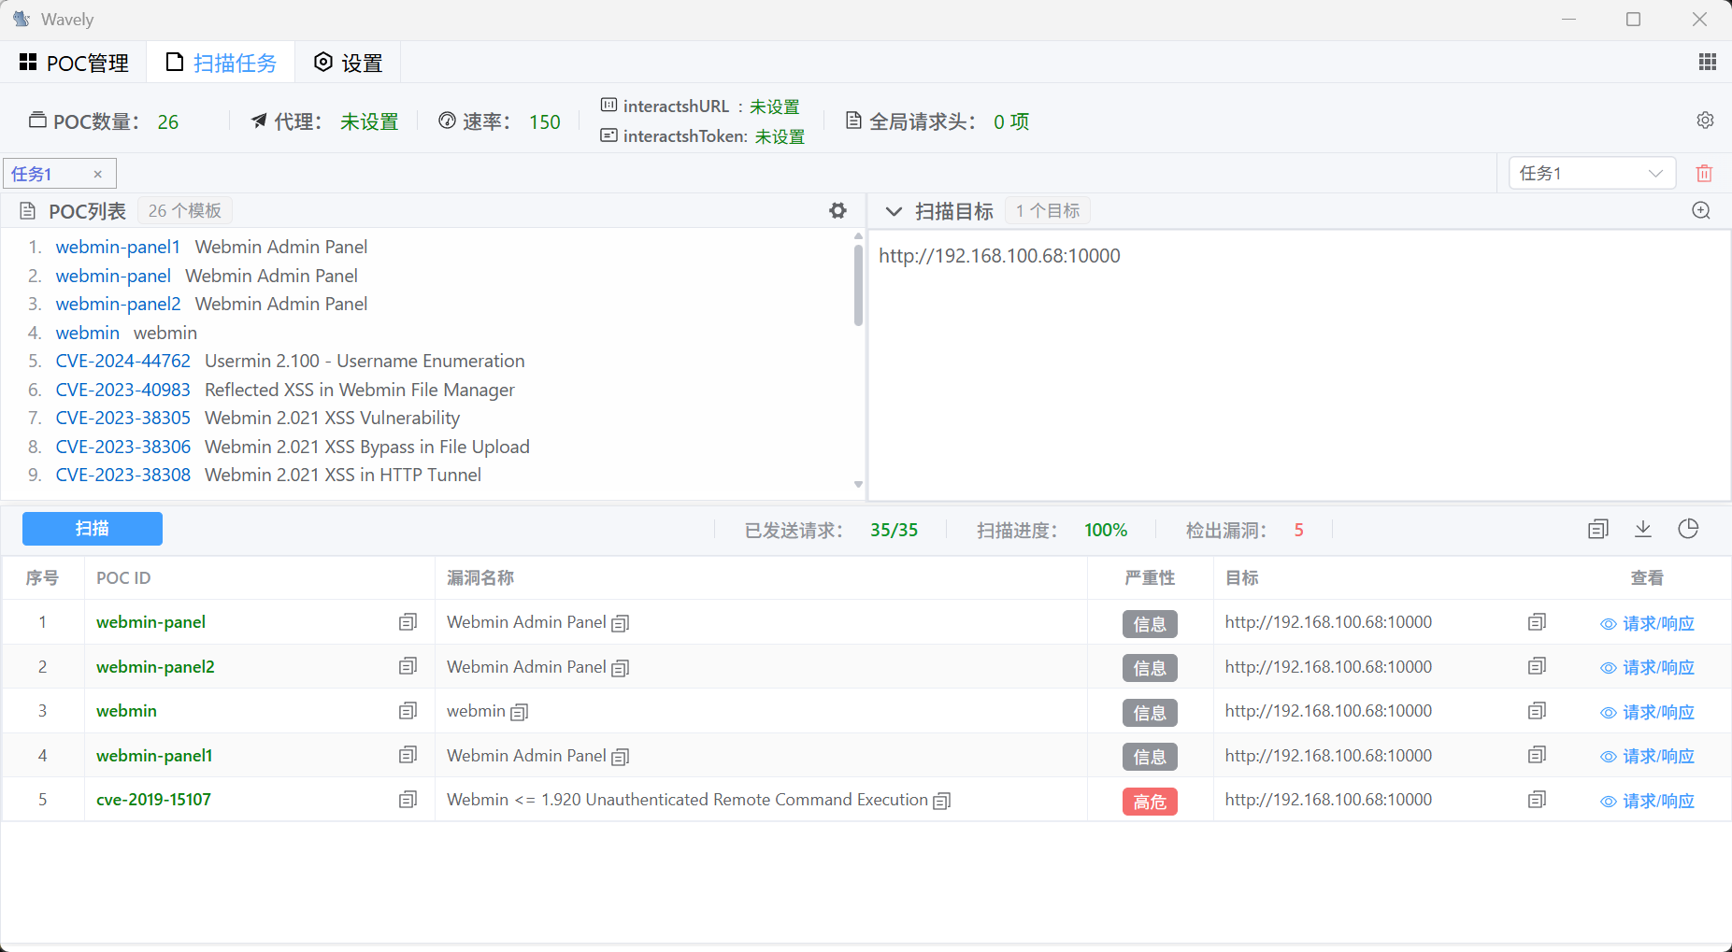Copy target URL in result row 1

tap(1537, 622)
